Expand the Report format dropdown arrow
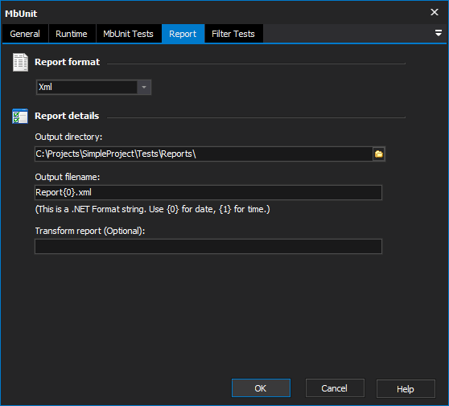 (x=144, y=87)
